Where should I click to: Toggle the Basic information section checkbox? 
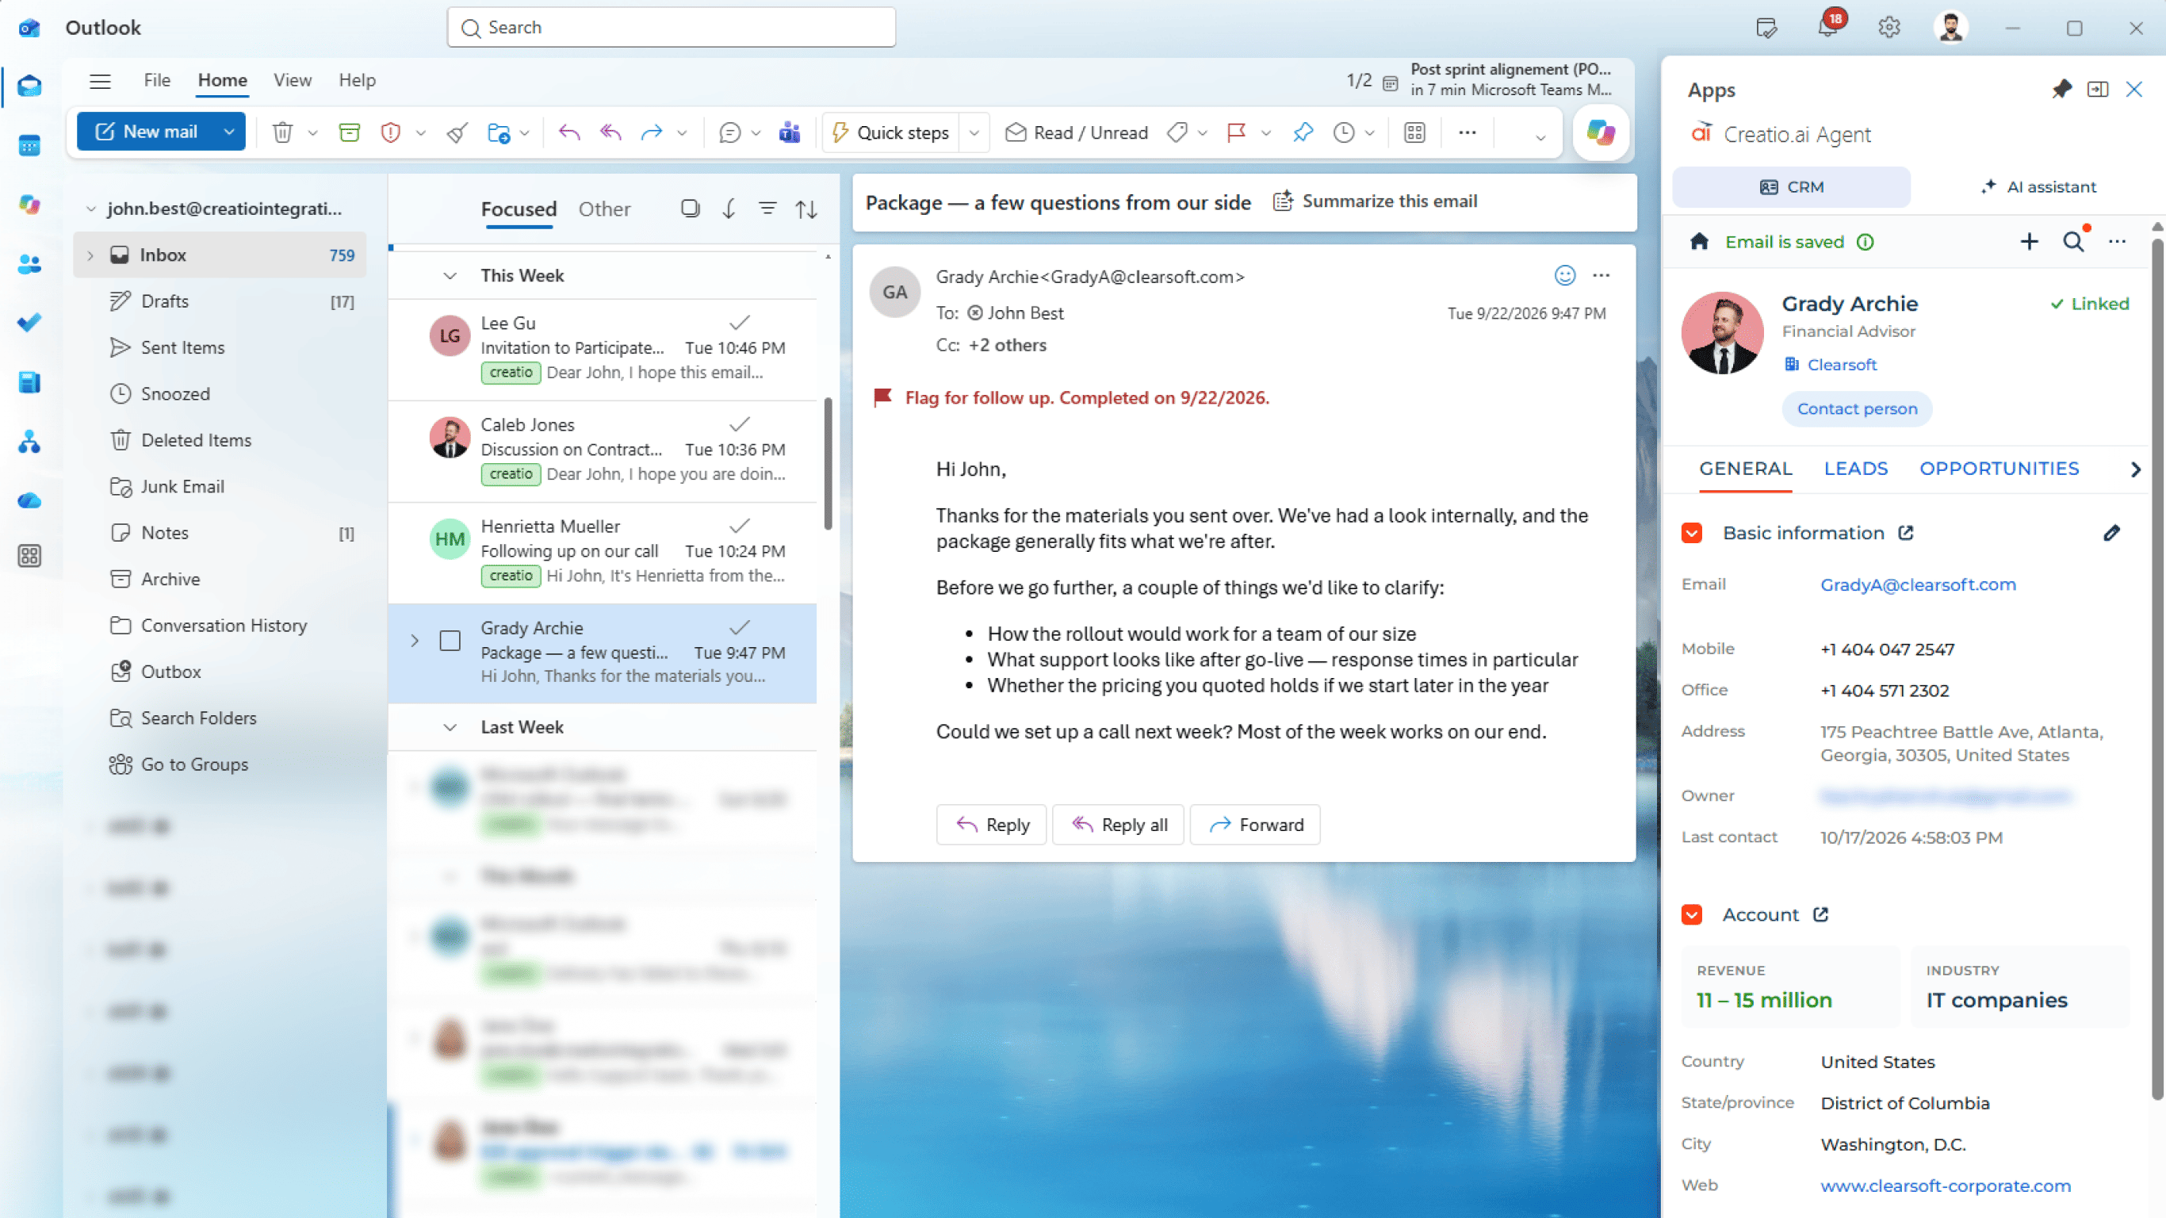1692,532
